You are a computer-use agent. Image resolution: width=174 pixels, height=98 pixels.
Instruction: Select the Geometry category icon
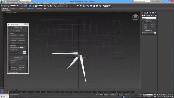[x=143, y=16]
